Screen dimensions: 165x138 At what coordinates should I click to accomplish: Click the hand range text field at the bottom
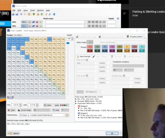[x=65, y=126]
